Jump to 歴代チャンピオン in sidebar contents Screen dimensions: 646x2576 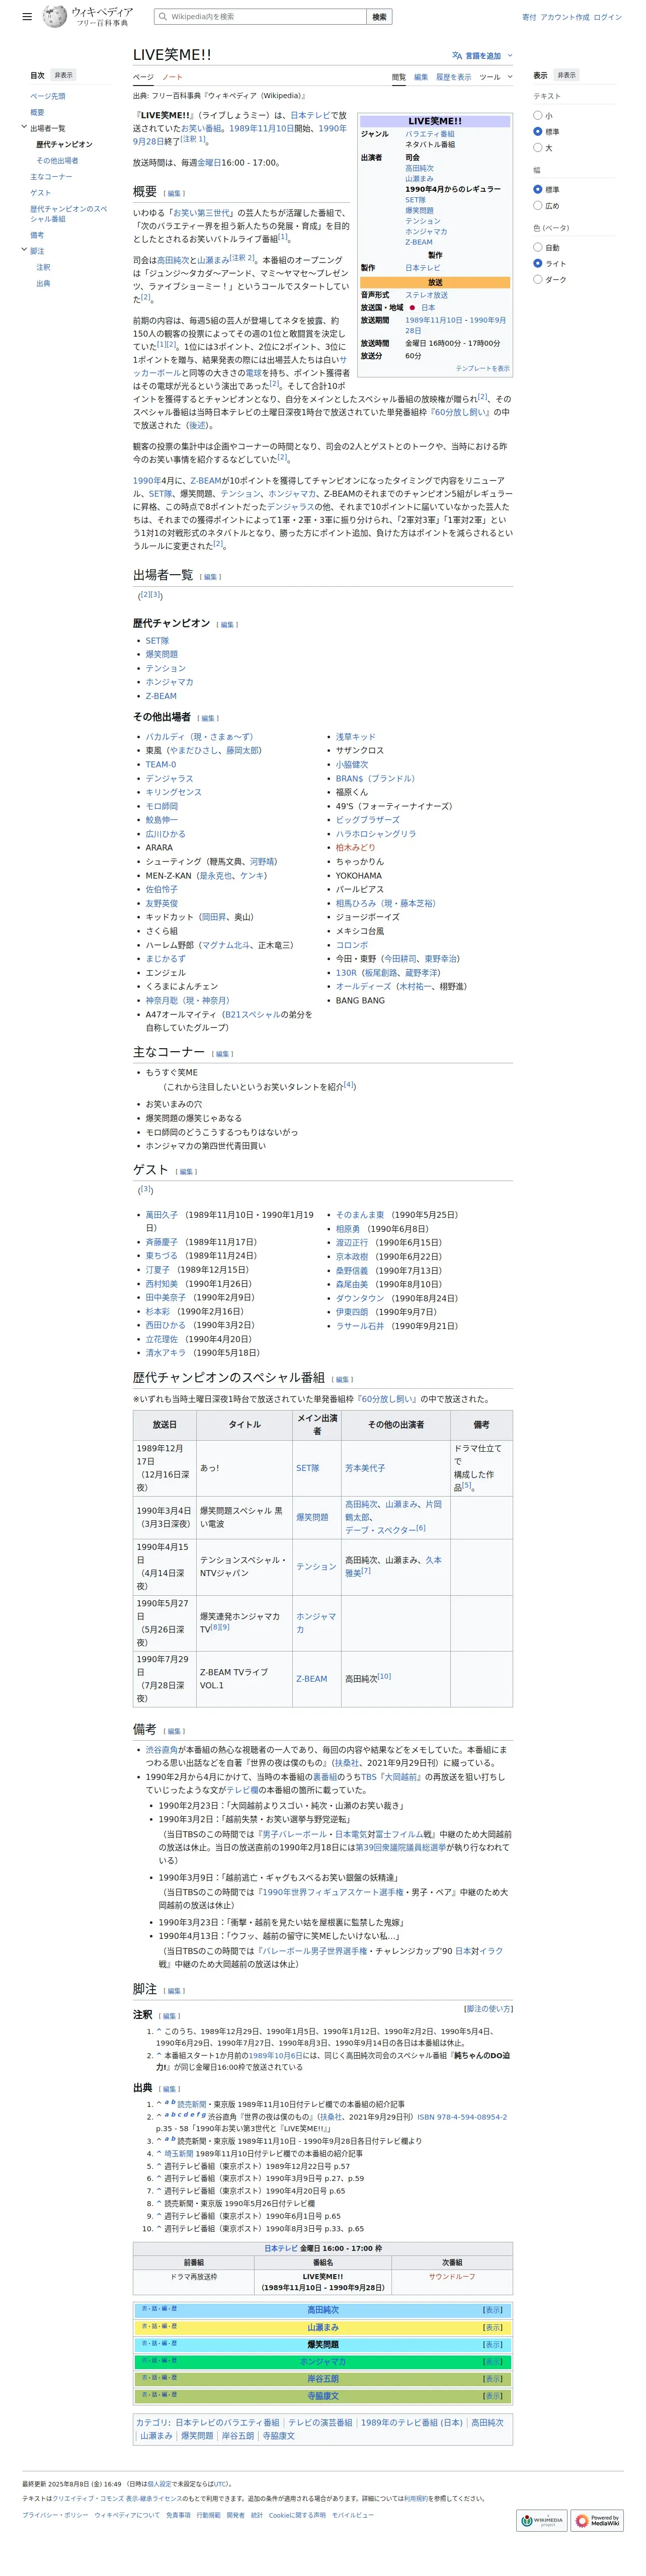point(64,144)
